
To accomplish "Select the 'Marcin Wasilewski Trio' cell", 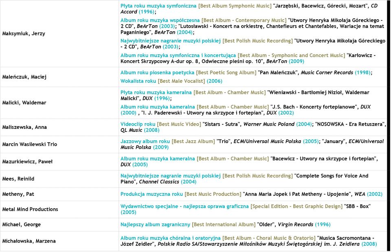I will pyautogui.click(x=30, y=144).
